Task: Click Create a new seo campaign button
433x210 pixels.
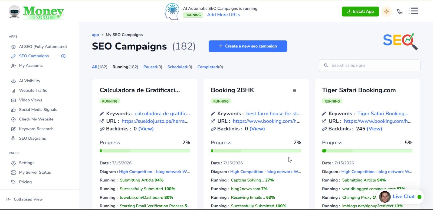Action: [x=248, y=46]
